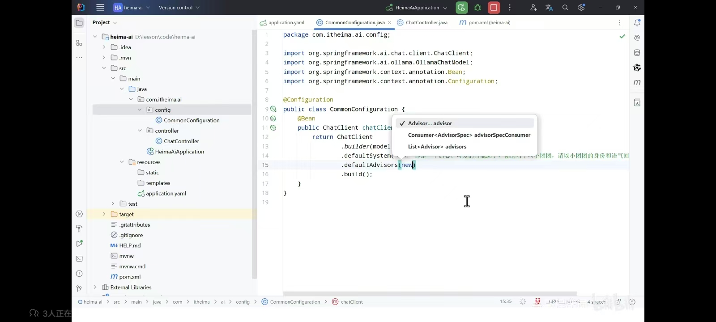Open the Build hammer tool window
The height and width of the screenshot is (322, 716).
tap(79, 229)
